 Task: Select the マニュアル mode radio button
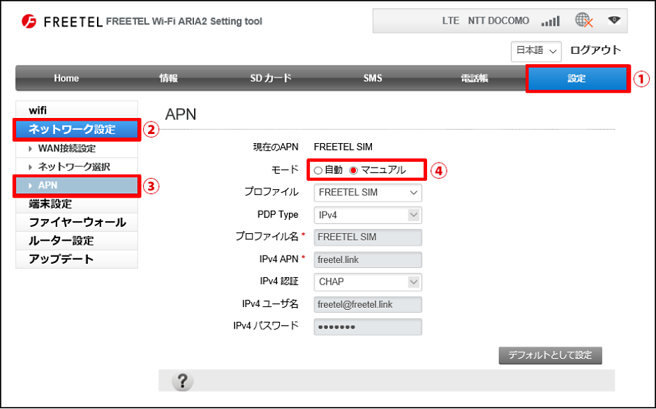click(354, 170)
